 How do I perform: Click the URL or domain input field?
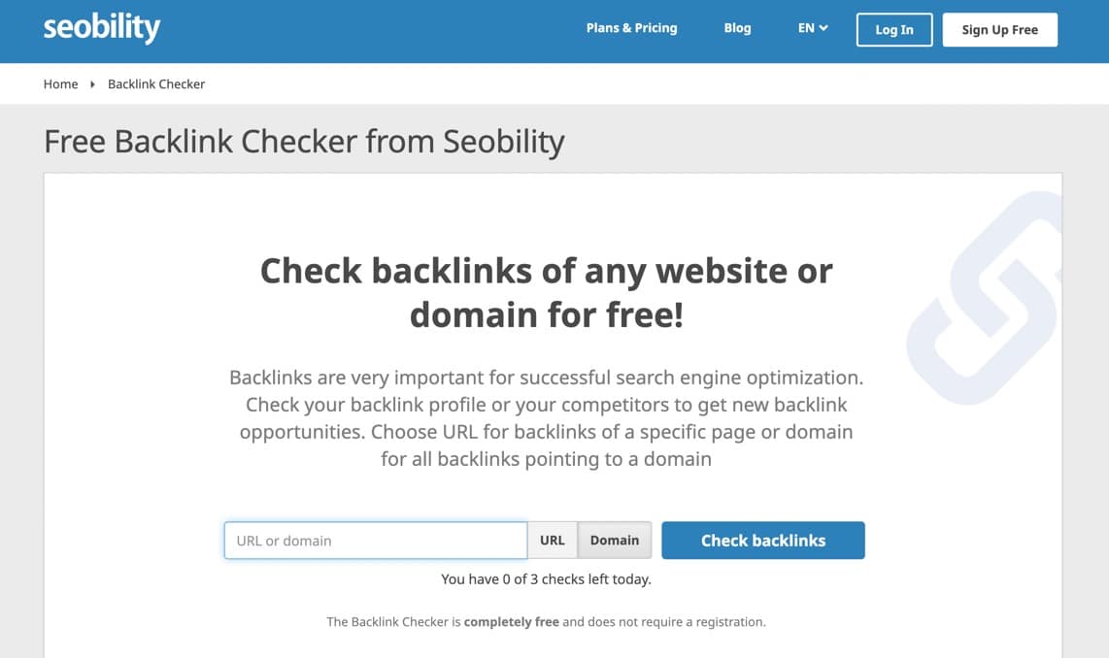click(x=374, y=540)
